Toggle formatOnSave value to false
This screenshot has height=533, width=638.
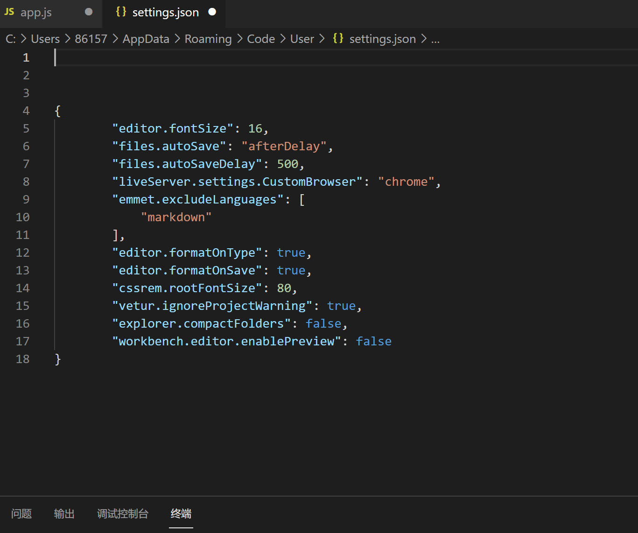point(291,270)
